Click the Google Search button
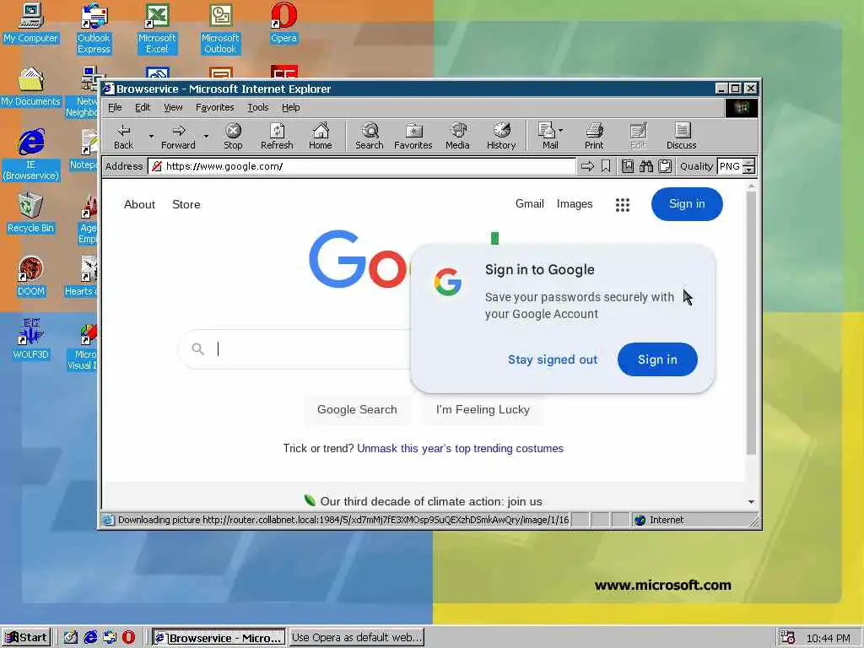The height and width of the screenshot is (648, 864). (357, 409)
